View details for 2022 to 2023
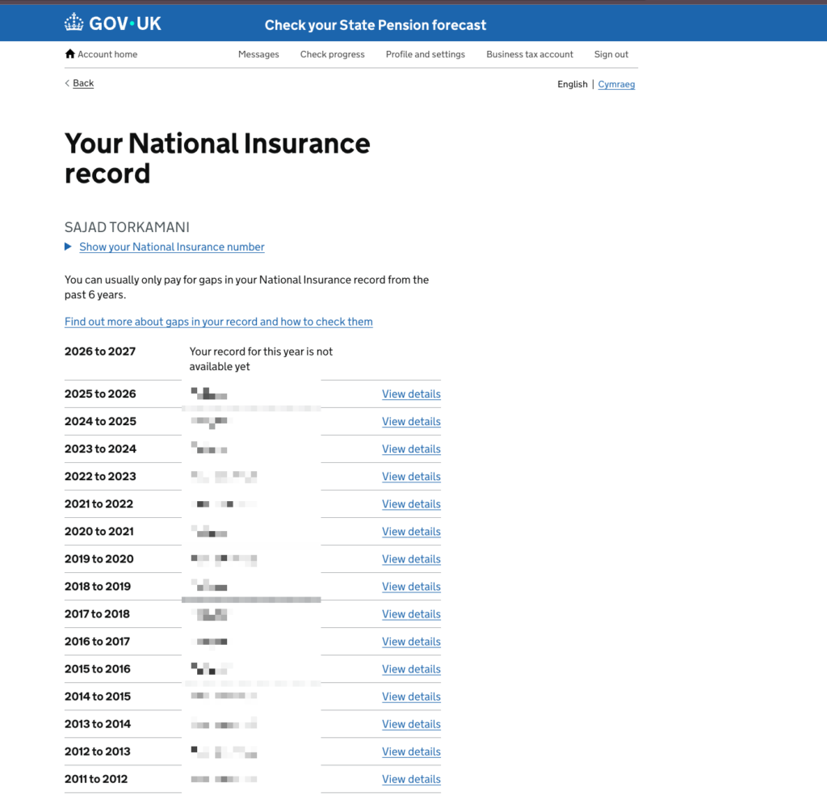Viewport: 827px width, 796px height. tap(411, 477)
